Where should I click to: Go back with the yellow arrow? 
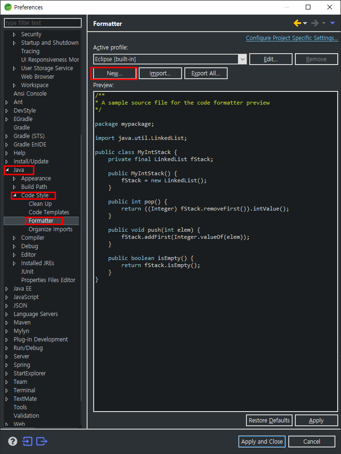click(297, 23)
